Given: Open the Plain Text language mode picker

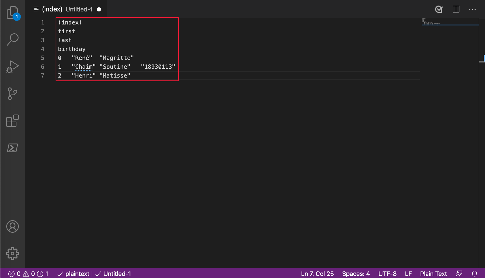Looking at the screenshot, I should [x=433, y=274].
